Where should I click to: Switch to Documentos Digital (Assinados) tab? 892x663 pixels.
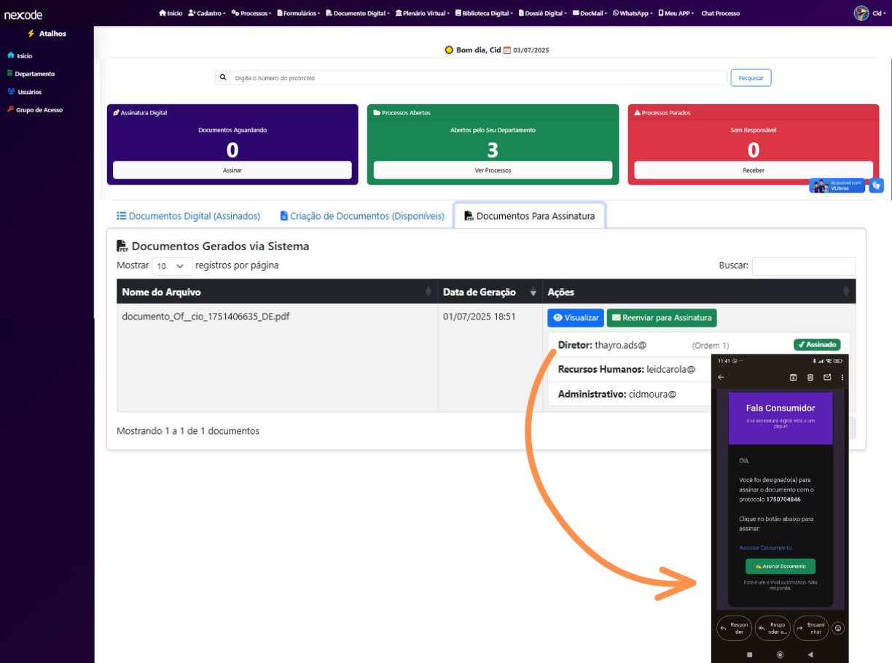pos(188,216)
